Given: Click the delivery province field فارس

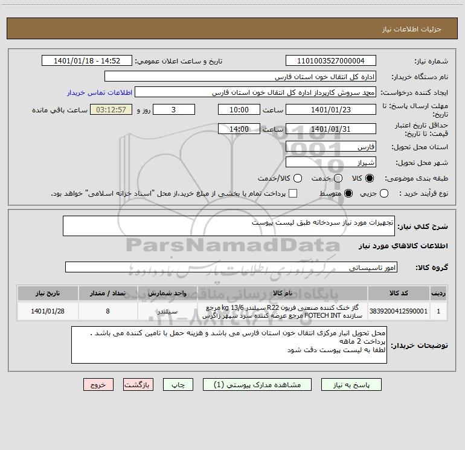Looking at the screenshot, I should [331, 147].
